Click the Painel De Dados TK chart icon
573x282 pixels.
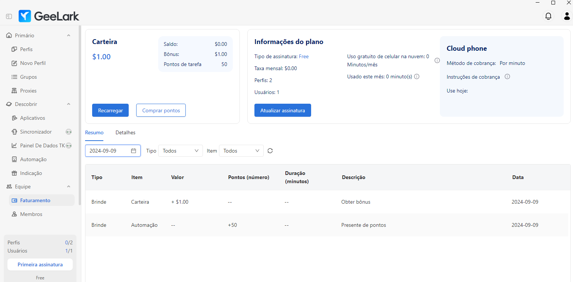pyautogui.click(x=14, y=145)
